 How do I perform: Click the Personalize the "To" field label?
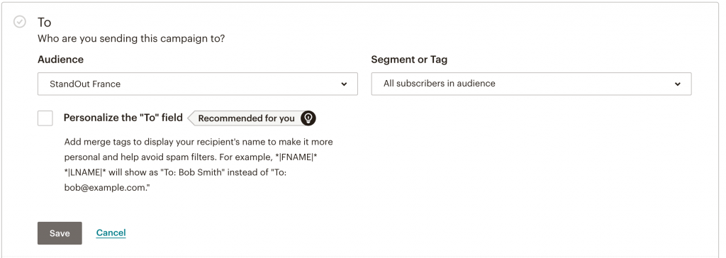point(123,118)
